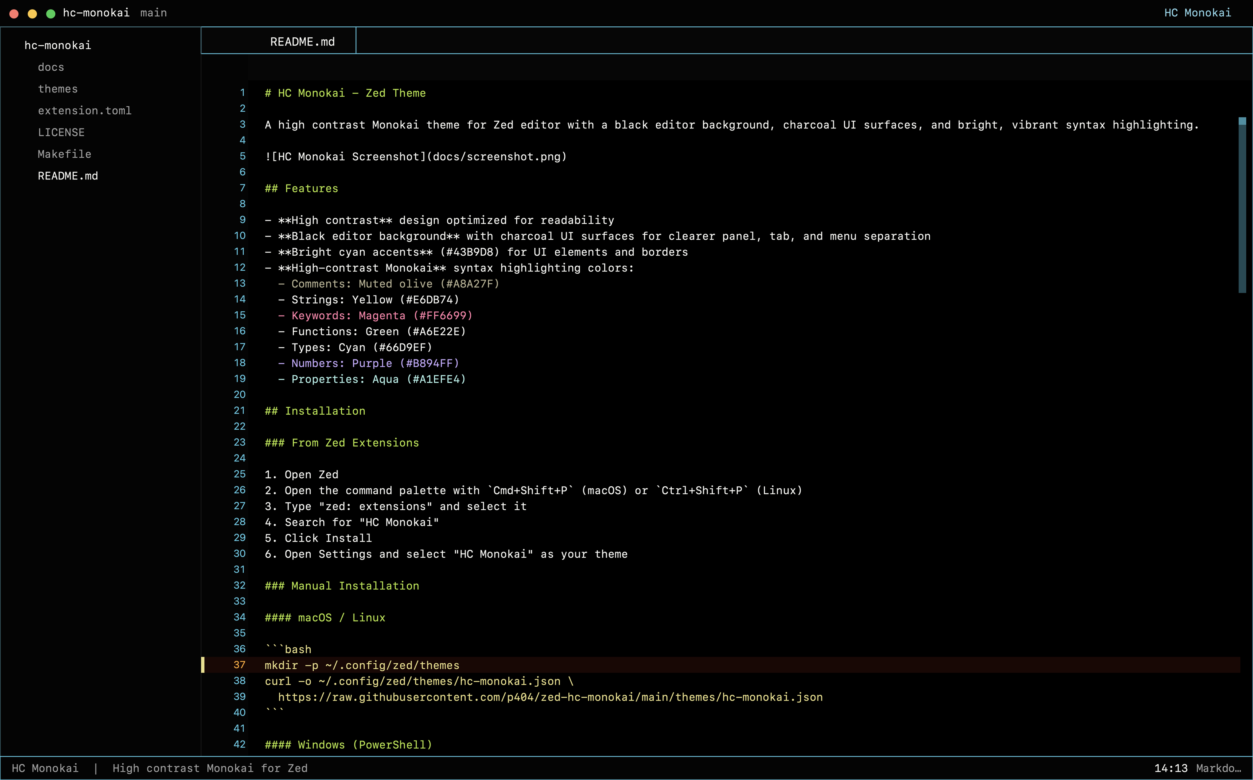Click '1. Open Zed' list item
The width and height of the screenshot is (1253, 780).
302,475
